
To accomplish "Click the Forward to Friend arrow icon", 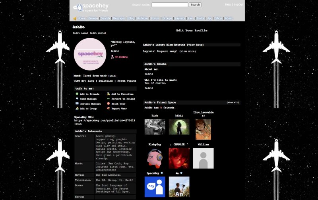I will click(108, 99).
